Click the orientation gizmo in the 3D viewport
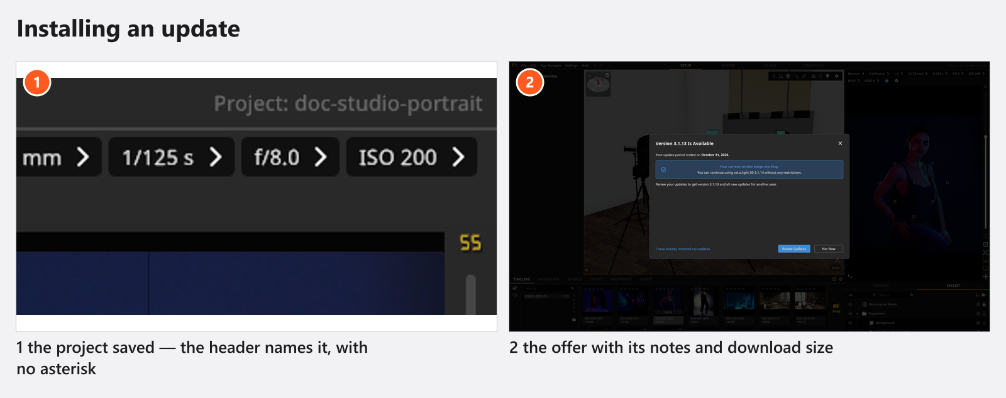This screenshot has width=1006, height=398. pyautogui.click(x=598, y=83)
